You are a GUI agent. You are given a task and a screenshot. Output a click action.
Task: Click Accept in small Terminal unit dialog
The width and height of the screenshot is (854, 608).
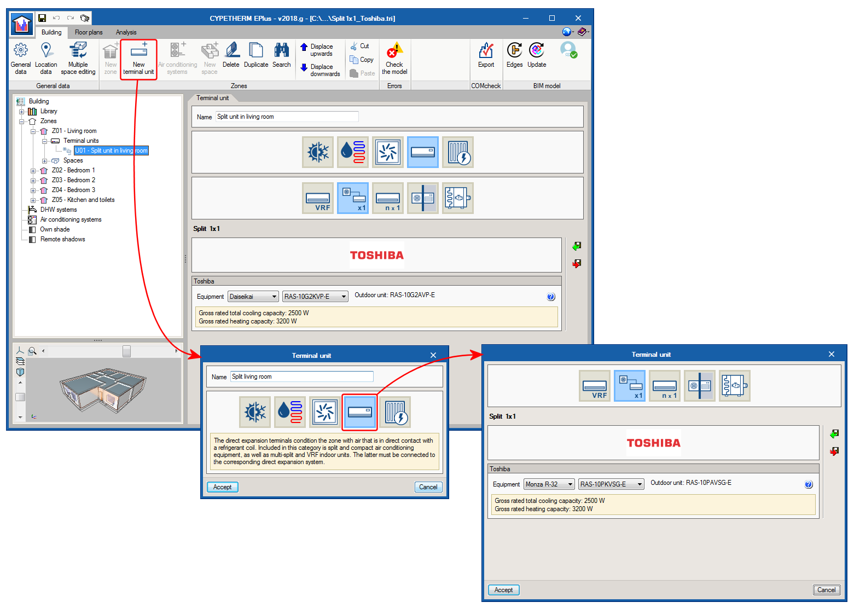223,487
